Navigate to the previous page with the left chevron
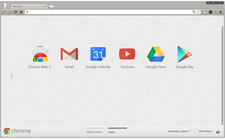This screenshot has height=140, width=225. [12, 76]
